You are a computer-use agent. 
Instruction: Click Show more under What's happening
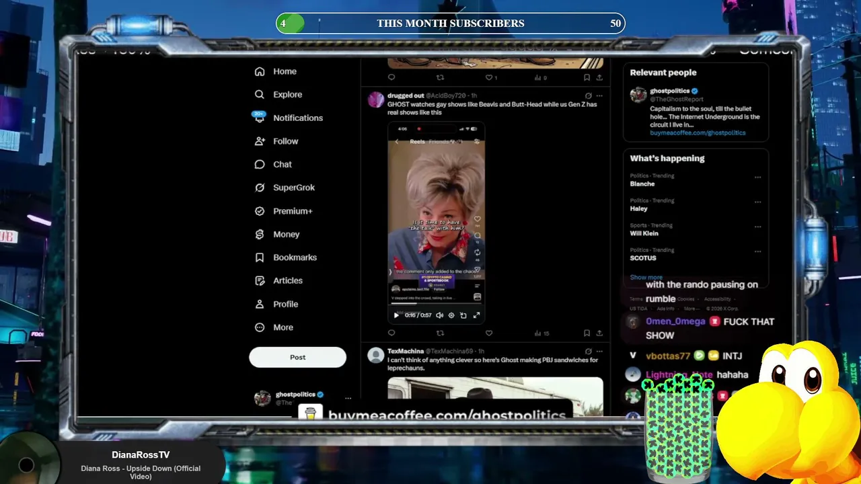(x=646, y=277)
